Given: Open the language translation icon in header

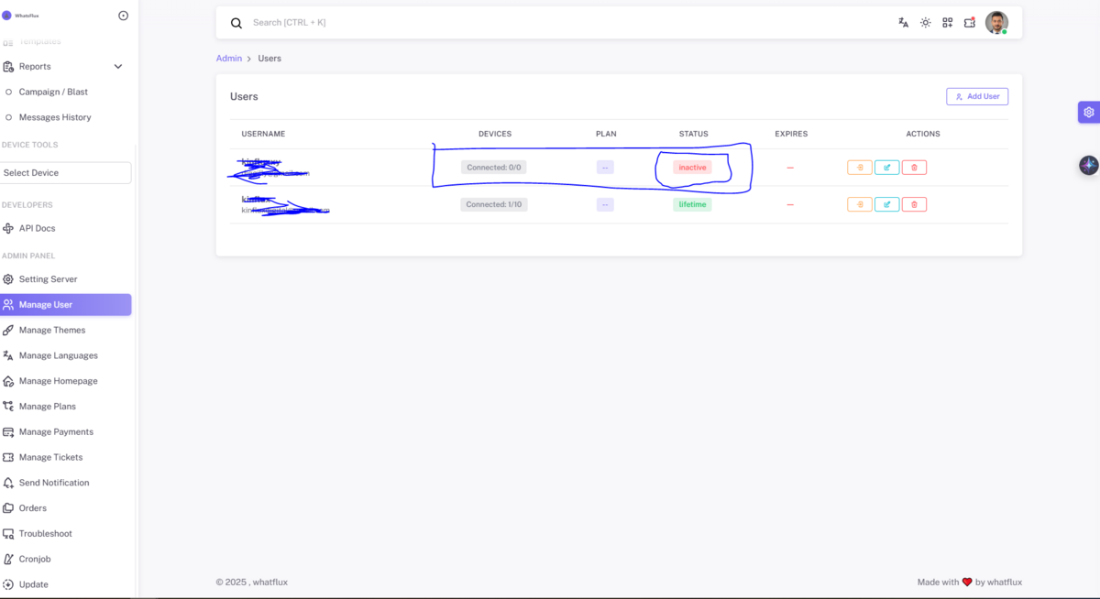Looking at the screenshot, I should pyautogui.click(x=903, y=23).
